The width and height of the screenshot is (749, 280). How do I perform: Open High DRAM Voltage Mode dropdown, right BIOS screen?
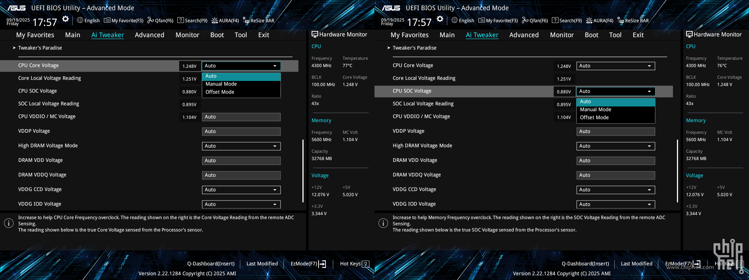point(616,146)
